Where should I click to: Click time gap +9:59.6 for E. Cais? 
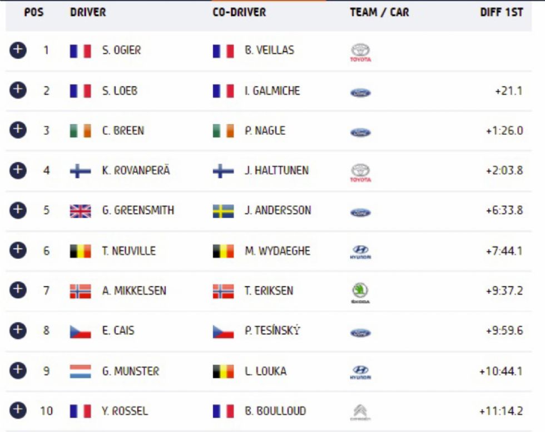click(x=504, y=331)
